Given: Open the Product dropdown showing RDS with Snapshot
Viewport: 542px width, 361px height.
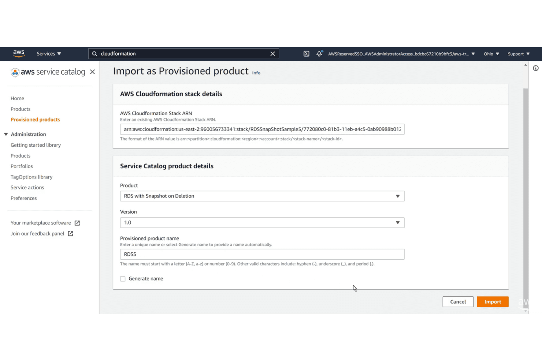Looking at the screenshot, I should (262, 196).
